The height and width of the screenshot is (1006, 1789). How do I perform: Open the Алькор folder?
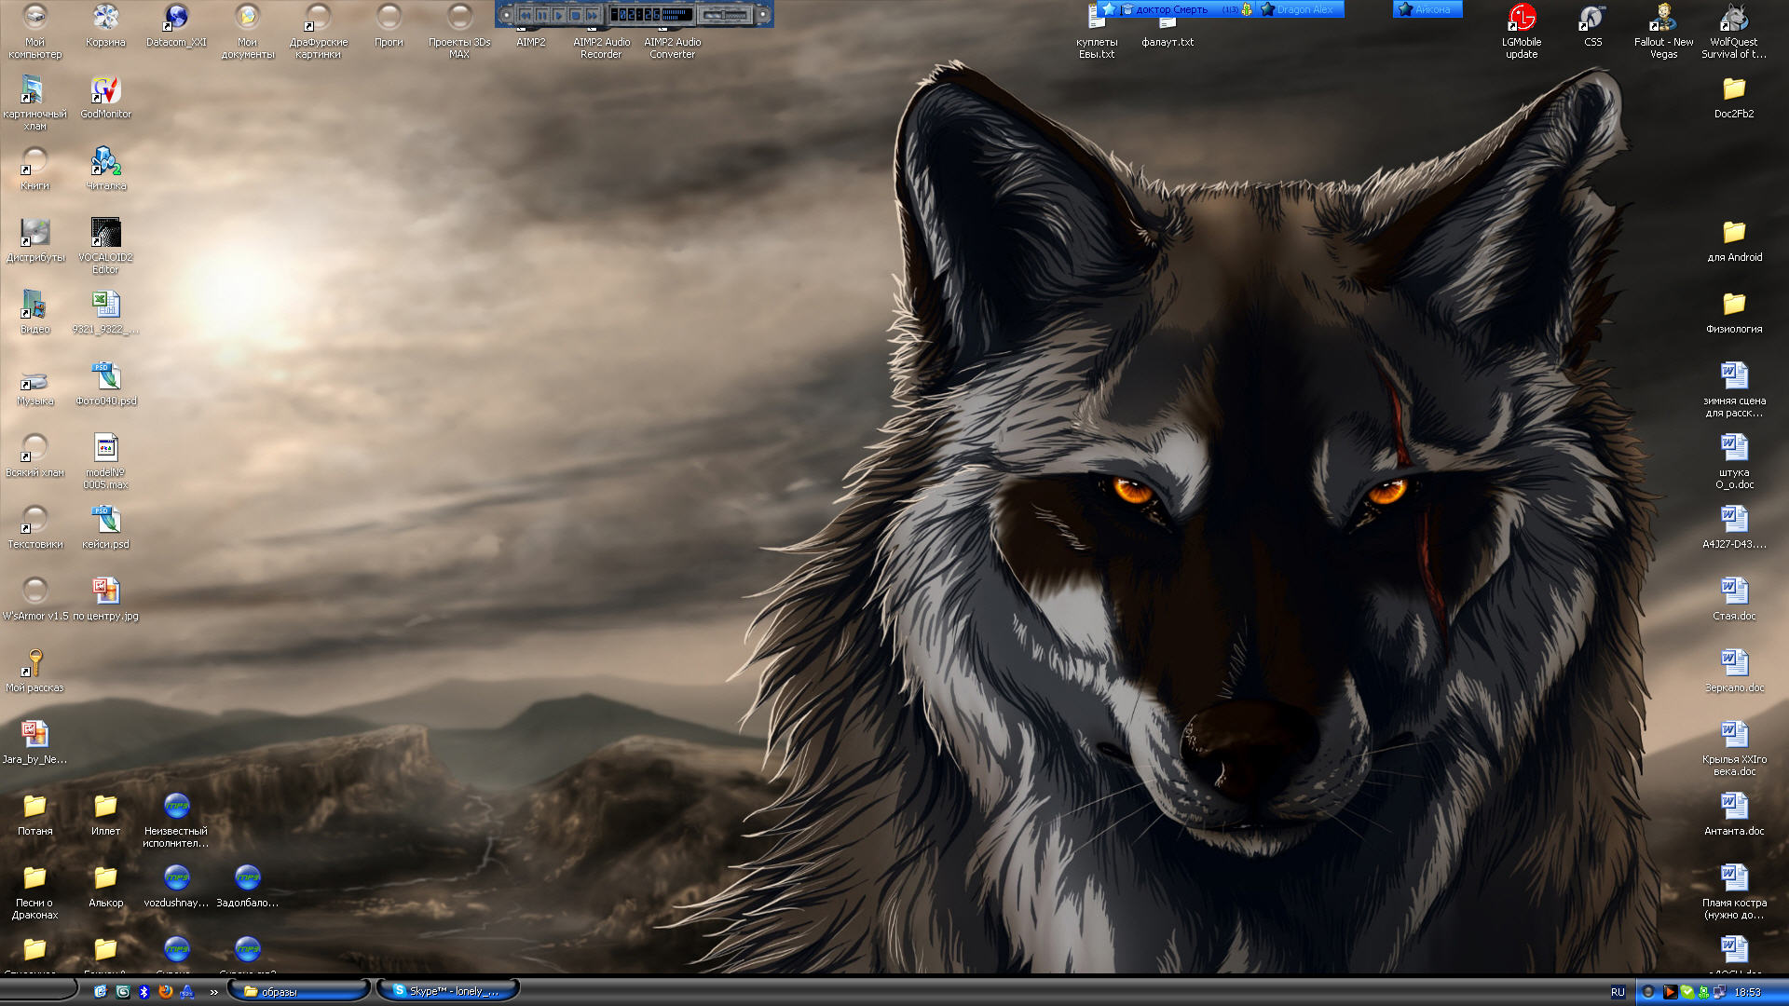tap(105, 886)
